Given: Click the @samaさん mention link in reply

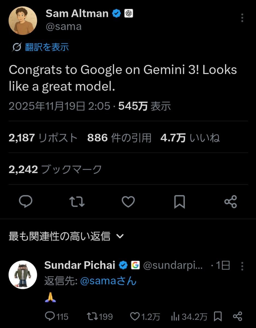Looking at the screenshot, I should (108, 281).
